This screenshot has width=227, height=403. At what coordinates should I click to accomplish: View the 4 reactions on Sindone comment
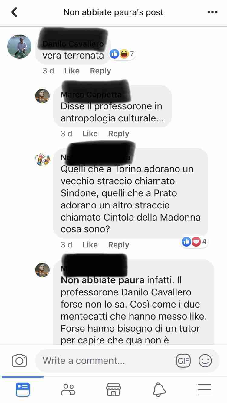click(x=194, y=242)
